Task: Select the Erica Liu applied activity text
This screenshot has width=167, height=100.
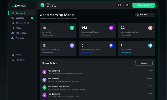Action: point(64,97)
